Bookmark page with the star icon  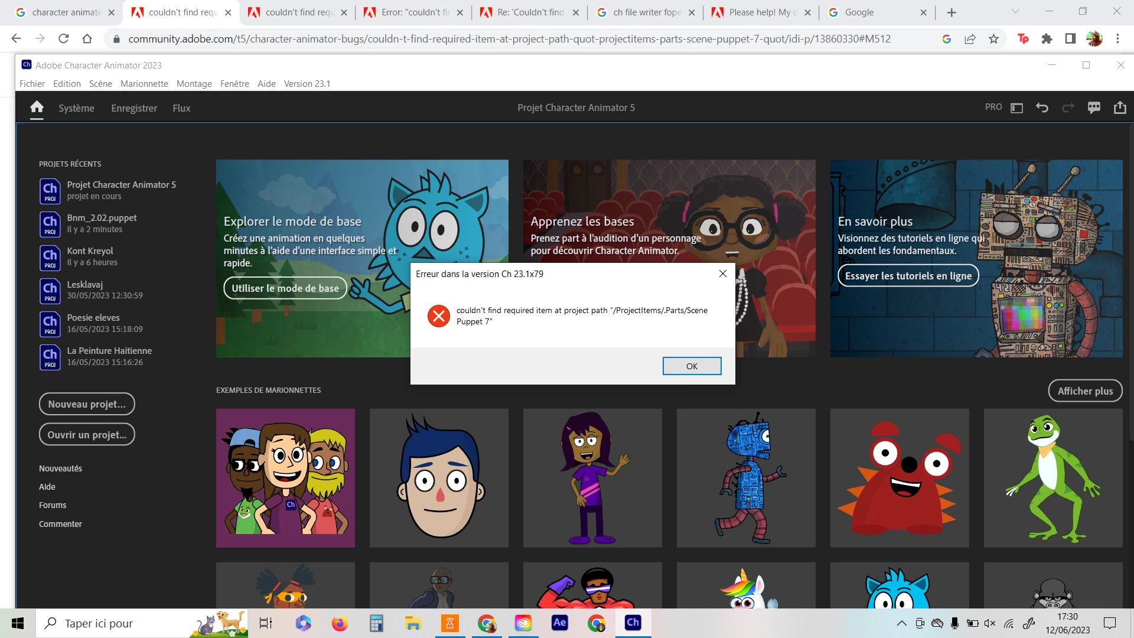pyautogui.click(x=993, y=39)
